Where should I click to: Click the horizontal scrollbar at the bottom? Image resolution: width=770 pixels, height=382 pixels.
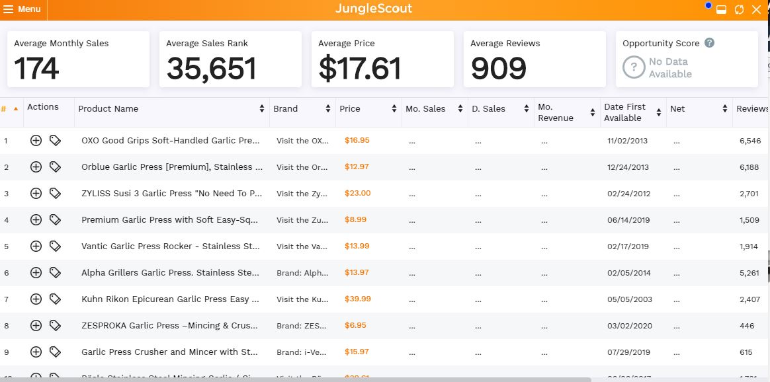coord(294,379)
